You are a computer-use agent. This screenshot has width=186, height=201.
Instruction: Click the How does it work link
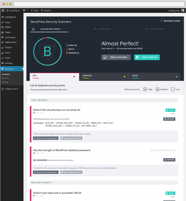tap(172, 21)
